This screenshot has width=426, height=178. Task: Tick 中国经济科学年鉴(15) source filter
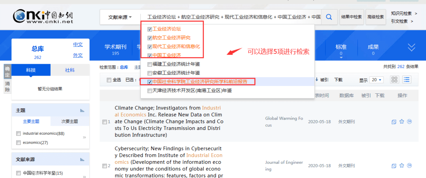point(19,173)
